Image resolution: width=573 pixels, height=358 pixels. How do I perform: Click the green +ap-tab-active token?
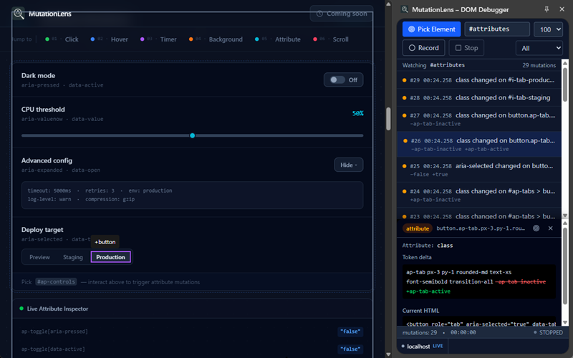tap(428, 291)
